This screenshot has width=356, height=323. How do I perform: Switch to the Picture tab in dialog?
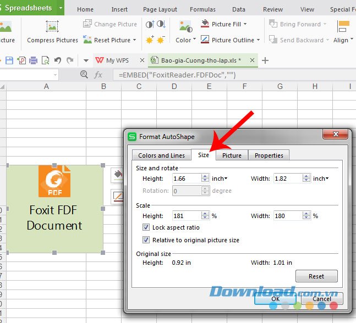(x=232, y=155)
